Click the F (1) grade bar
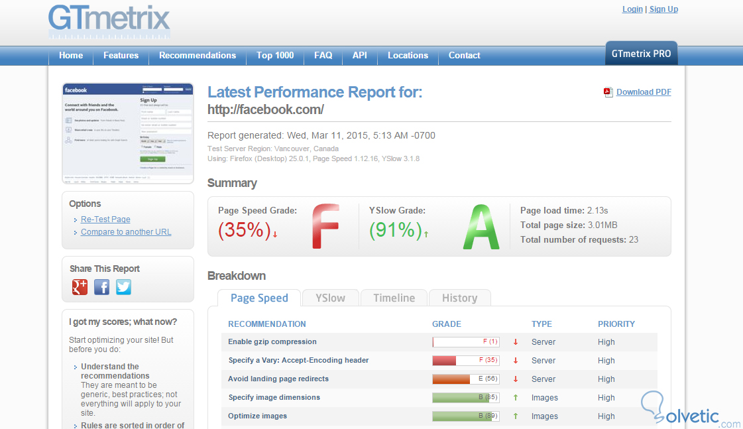Viewport: 743px width, 429px height. click(466, 341)
